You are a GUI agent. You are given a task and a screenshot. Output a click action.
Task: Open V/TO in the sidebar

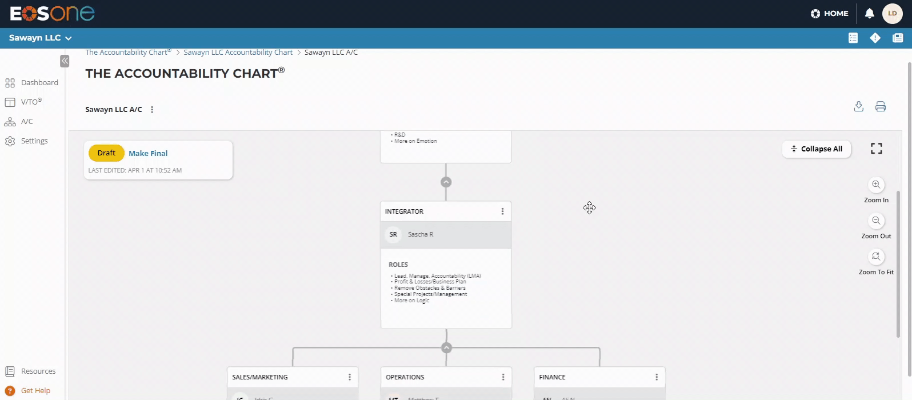(x=31, y=102)
